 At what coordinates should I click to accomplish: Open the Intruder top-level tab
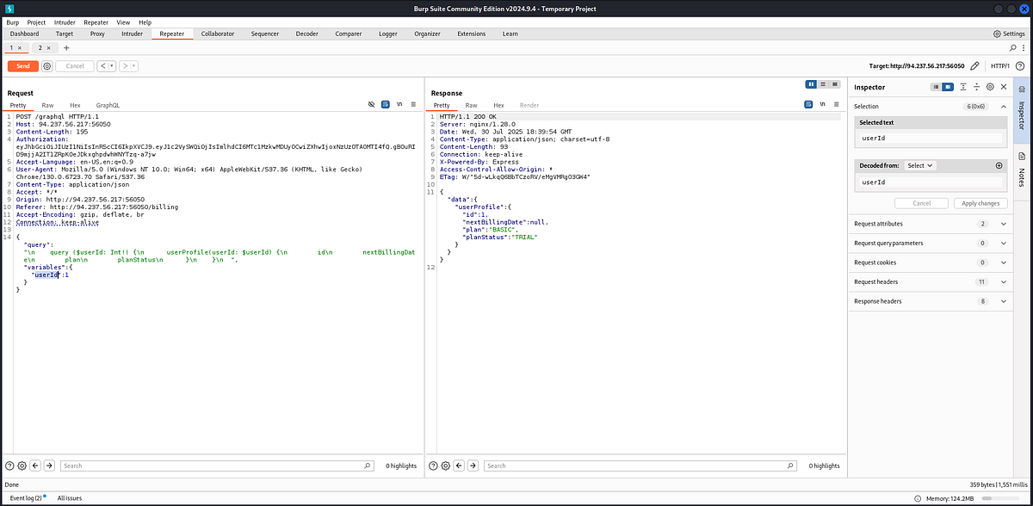coord(132,34)
